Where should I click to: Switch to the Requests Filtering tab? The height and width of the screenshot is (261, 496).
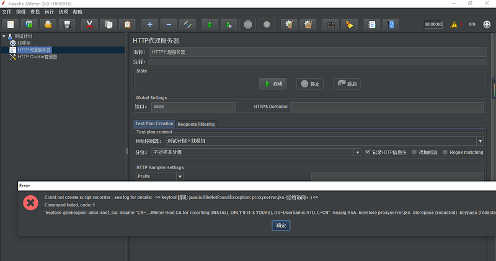[x=196, y=125]
